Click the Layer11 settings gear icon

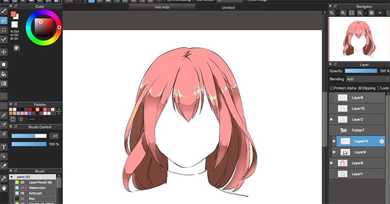[381, 142]
